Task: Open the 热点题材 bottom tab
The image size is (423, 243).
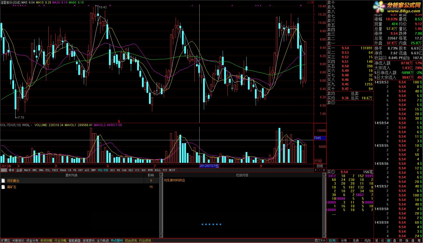Action: pos(117,241)
